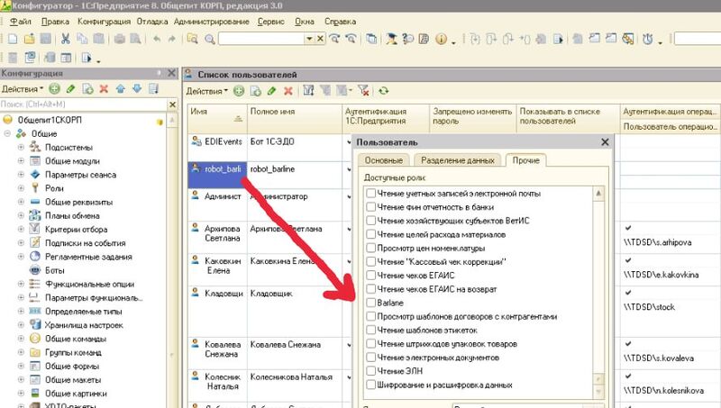Click the up arrow of the roles list scrollbar

(598, 193)
